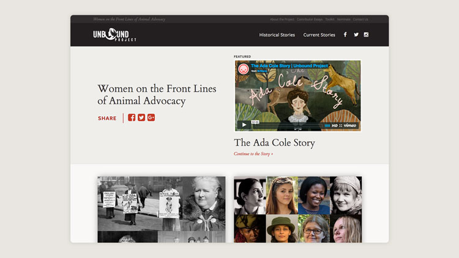This screenshot has height=258, width=459.
Task: Go to Current Stories in navigation
Action: [x=319, y=35]
